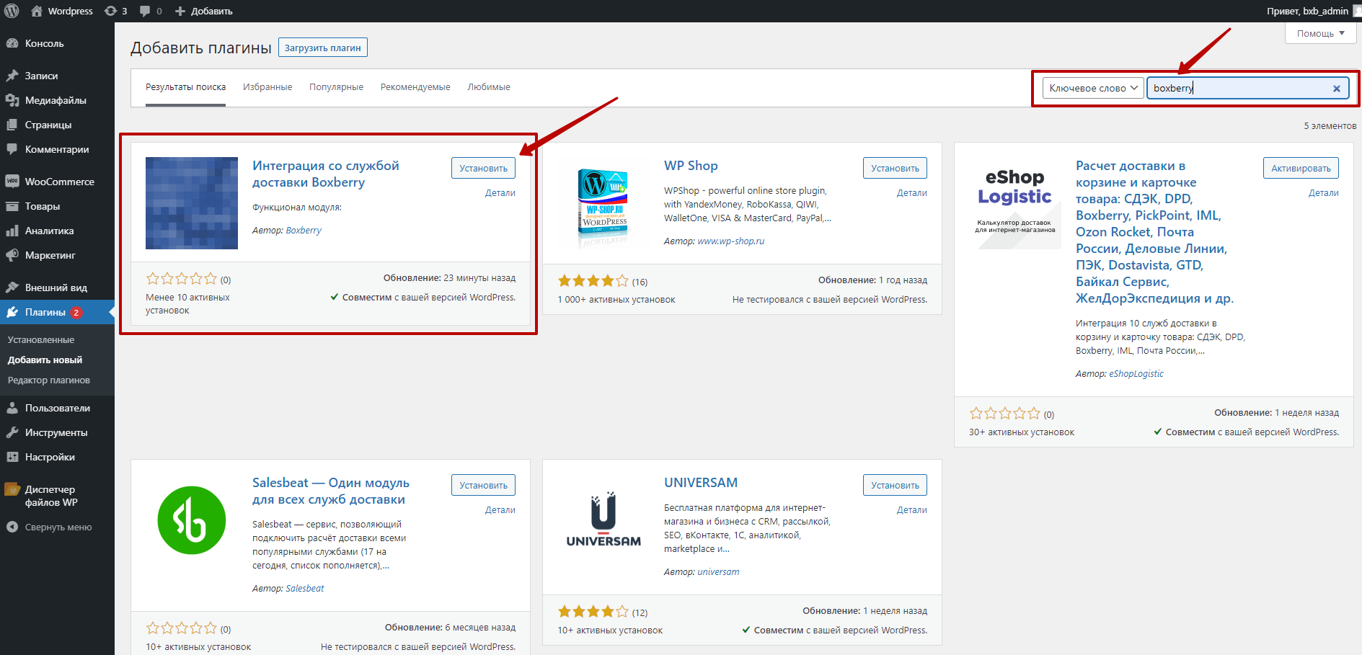1362x655 pixels.
Task: Install the UNIVERSAM plugin
Action: [895, 485]
